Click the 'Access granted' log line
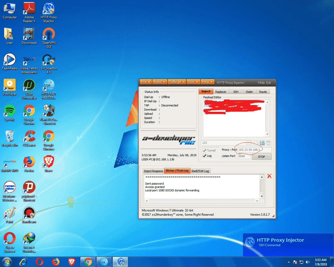Image resolution: width=334 pixels, height=267 pixels. pos(155,187)
